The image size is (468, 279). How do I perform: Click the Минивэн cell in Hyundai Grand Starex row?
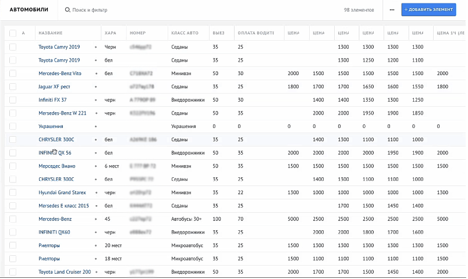pyautogui.click(x=181, y=192)
